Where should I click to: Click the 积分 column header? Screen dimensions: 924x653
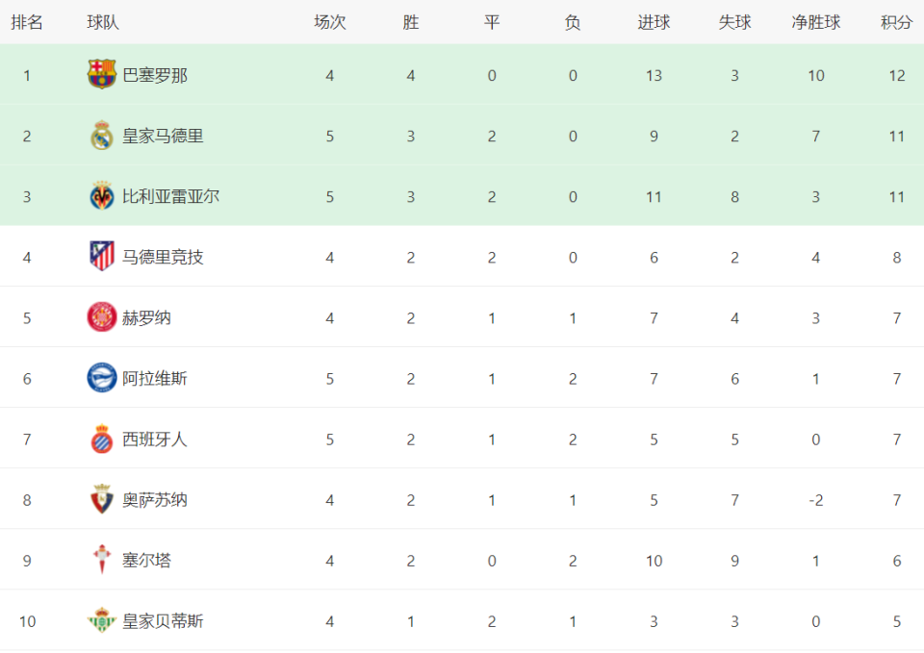[x=896, y=22]
